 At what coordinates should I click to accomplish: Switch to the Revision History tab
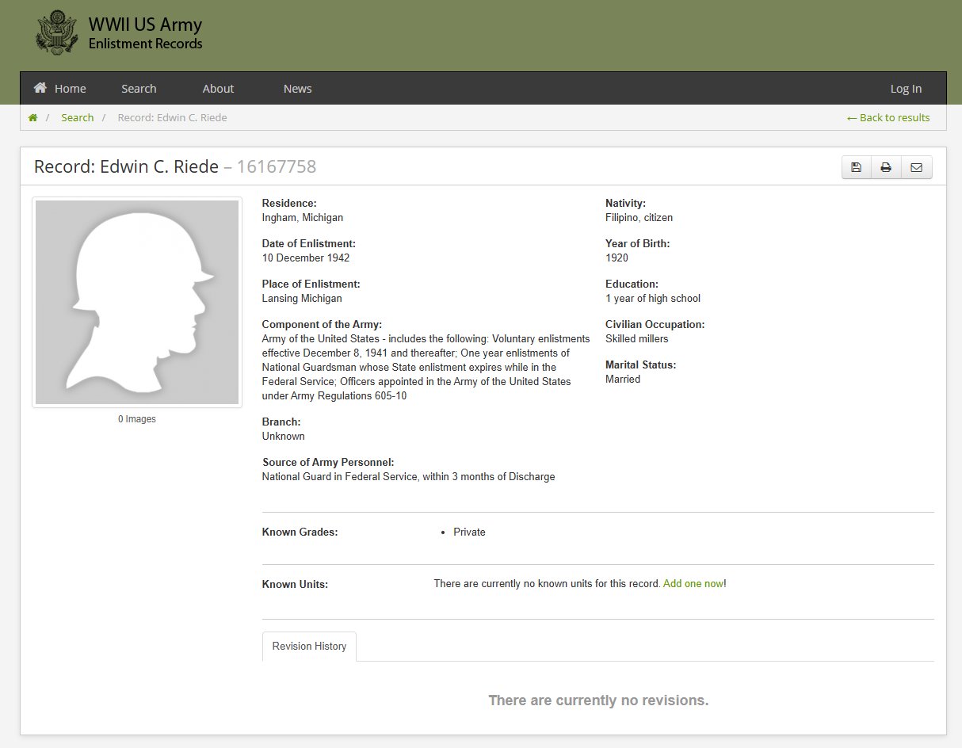click(309, 647)
